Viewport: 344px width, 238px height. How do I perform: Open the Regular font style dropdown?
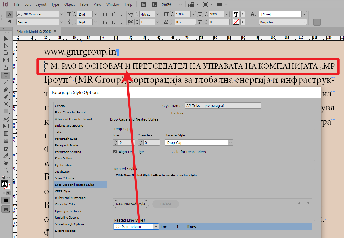pyautogui.click(x=61, y=22)
